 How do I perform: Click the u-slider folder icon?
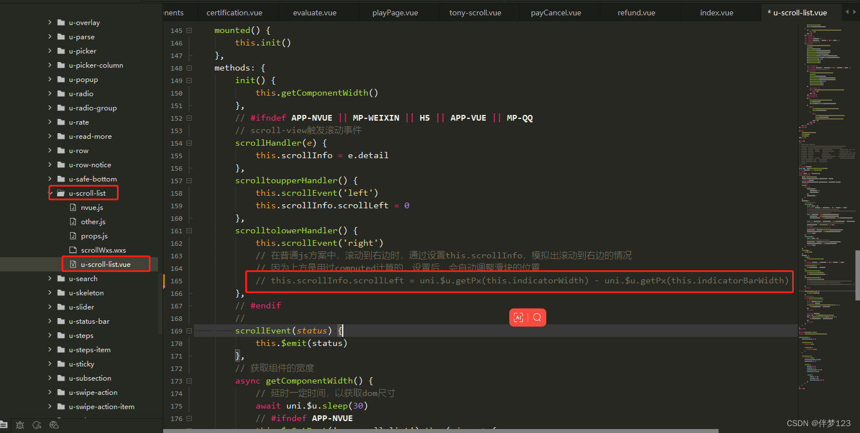pos(61,307)
